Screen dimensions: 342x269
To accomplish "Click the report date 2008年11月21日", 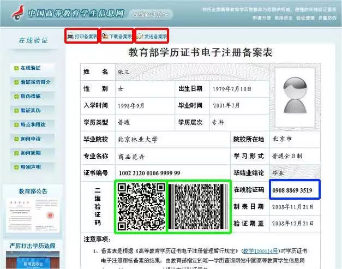I will click(x=293, y=207).
